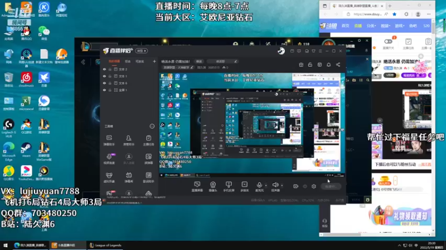The image size is (446, 250).
Task: Open notification bell in streaming companion
Action: (328, 64)
